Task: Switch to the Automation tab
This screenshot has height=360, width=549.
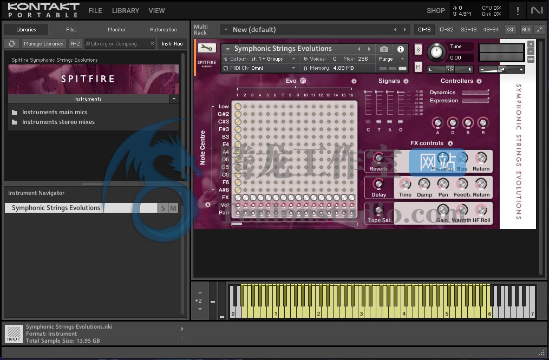Action: point(163,29)
